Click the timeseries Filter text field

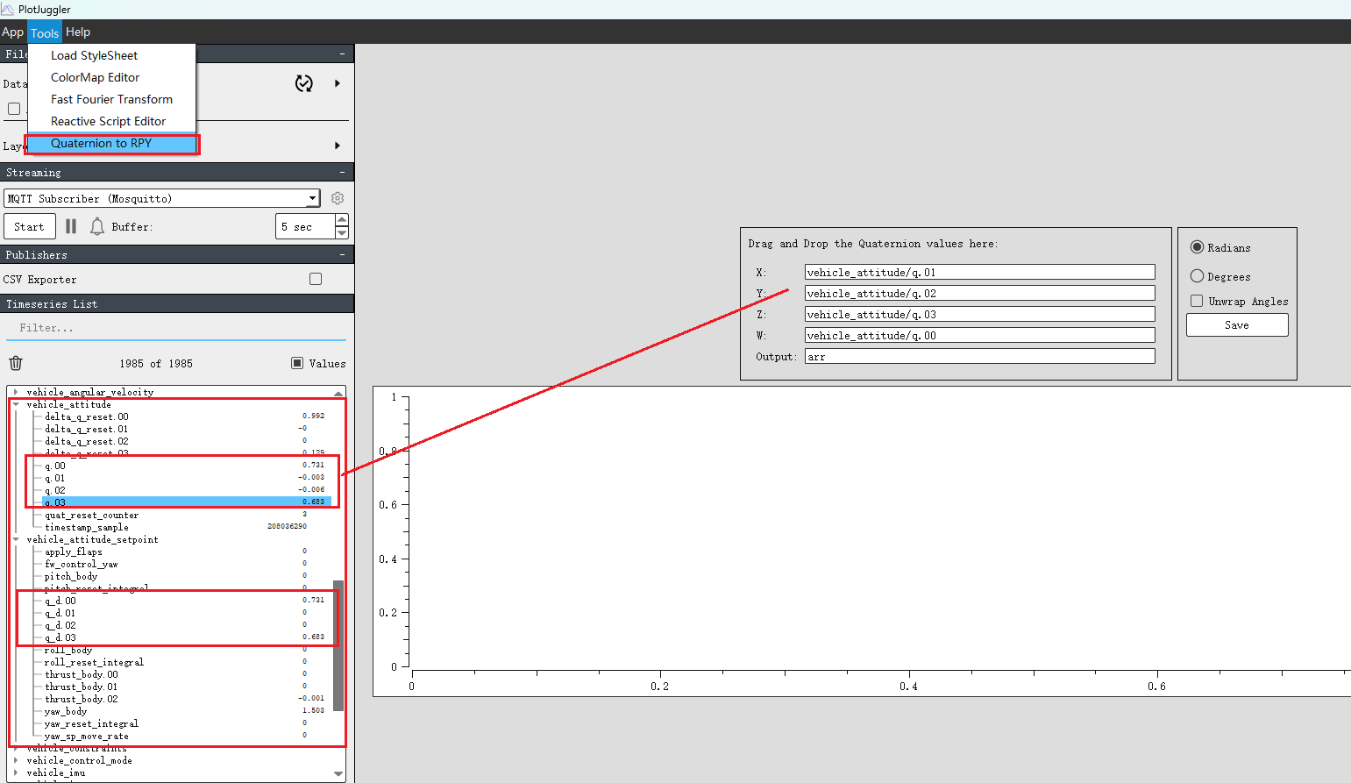pyautogui.click(x=175, y=328)
